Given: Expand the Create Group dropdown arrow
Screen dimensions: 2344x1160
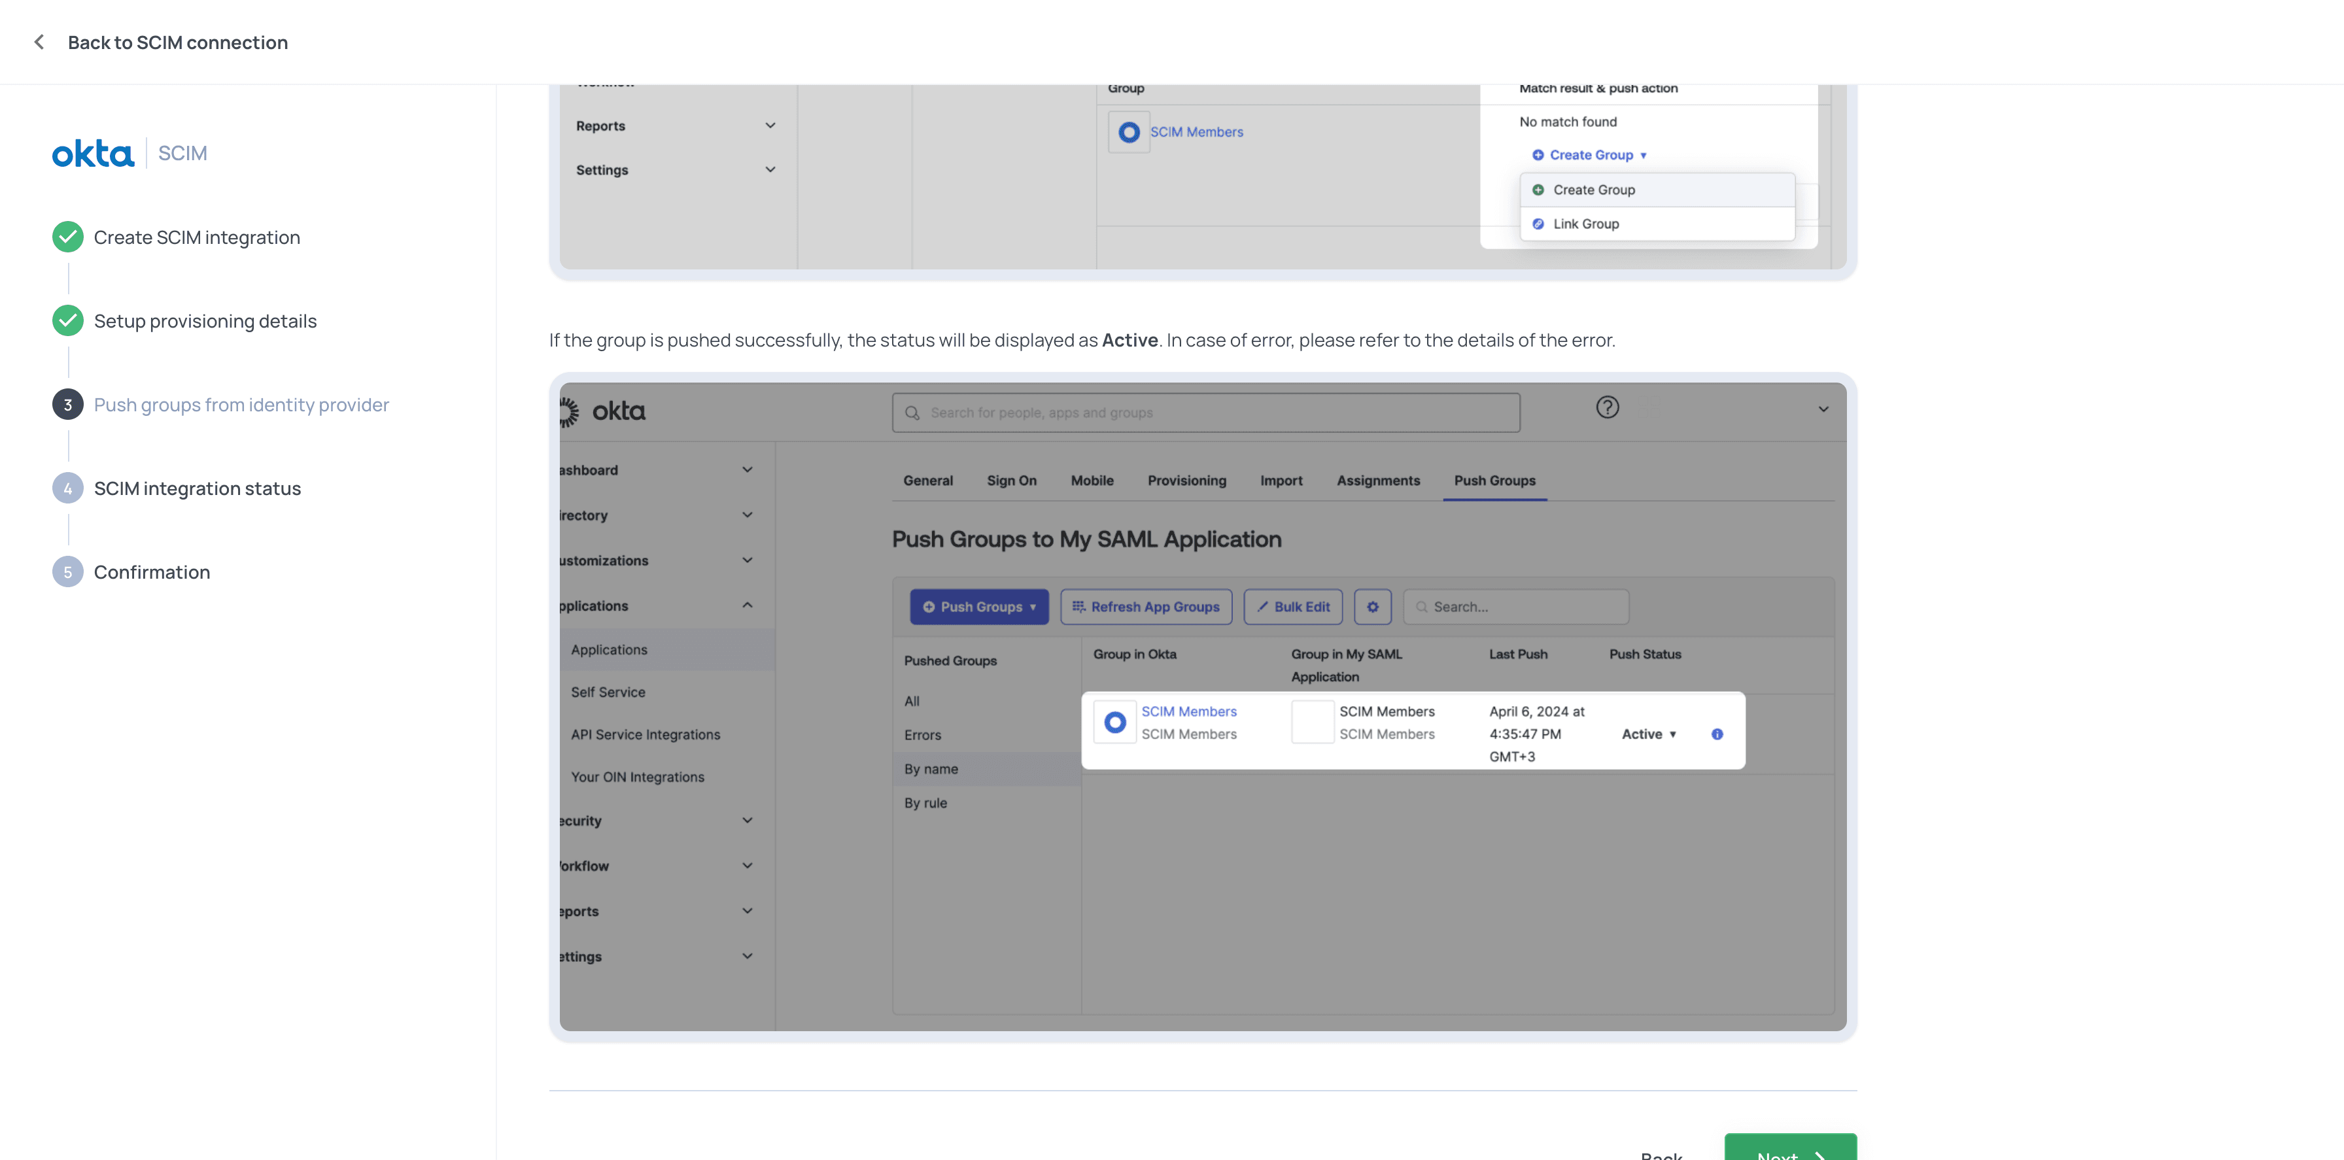Looking at the screenshot, I should (1642, 156).
